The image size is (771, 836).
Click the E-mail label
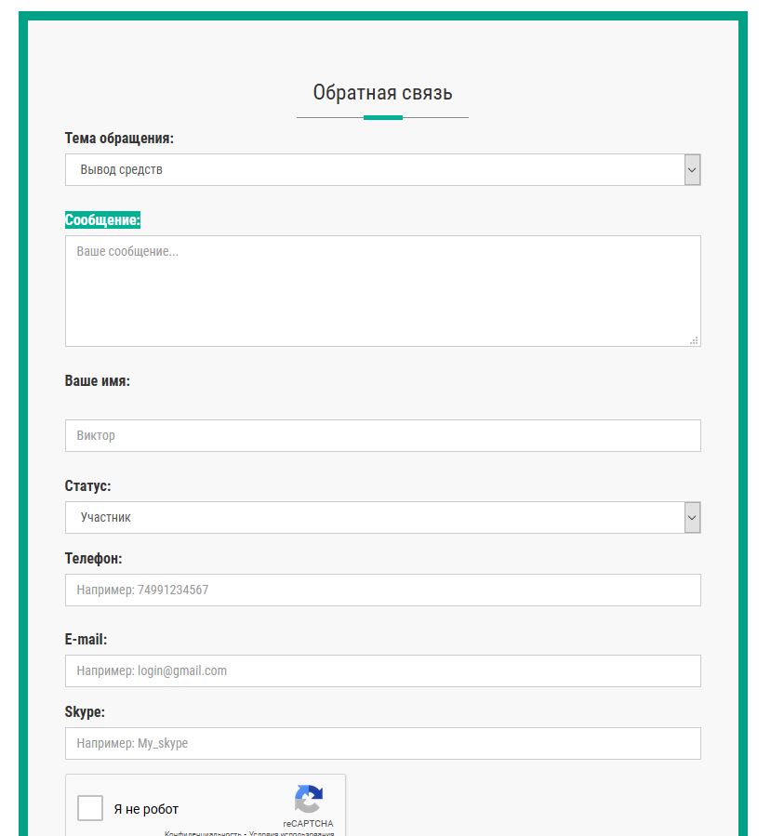pos(86,640)
